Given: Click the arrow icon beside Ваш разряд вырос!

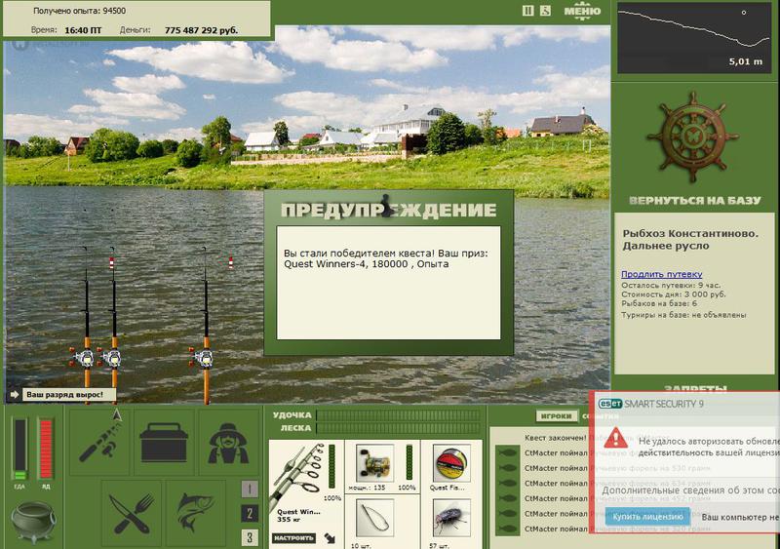Looking at the screenshot, I should tap(15, 395).
